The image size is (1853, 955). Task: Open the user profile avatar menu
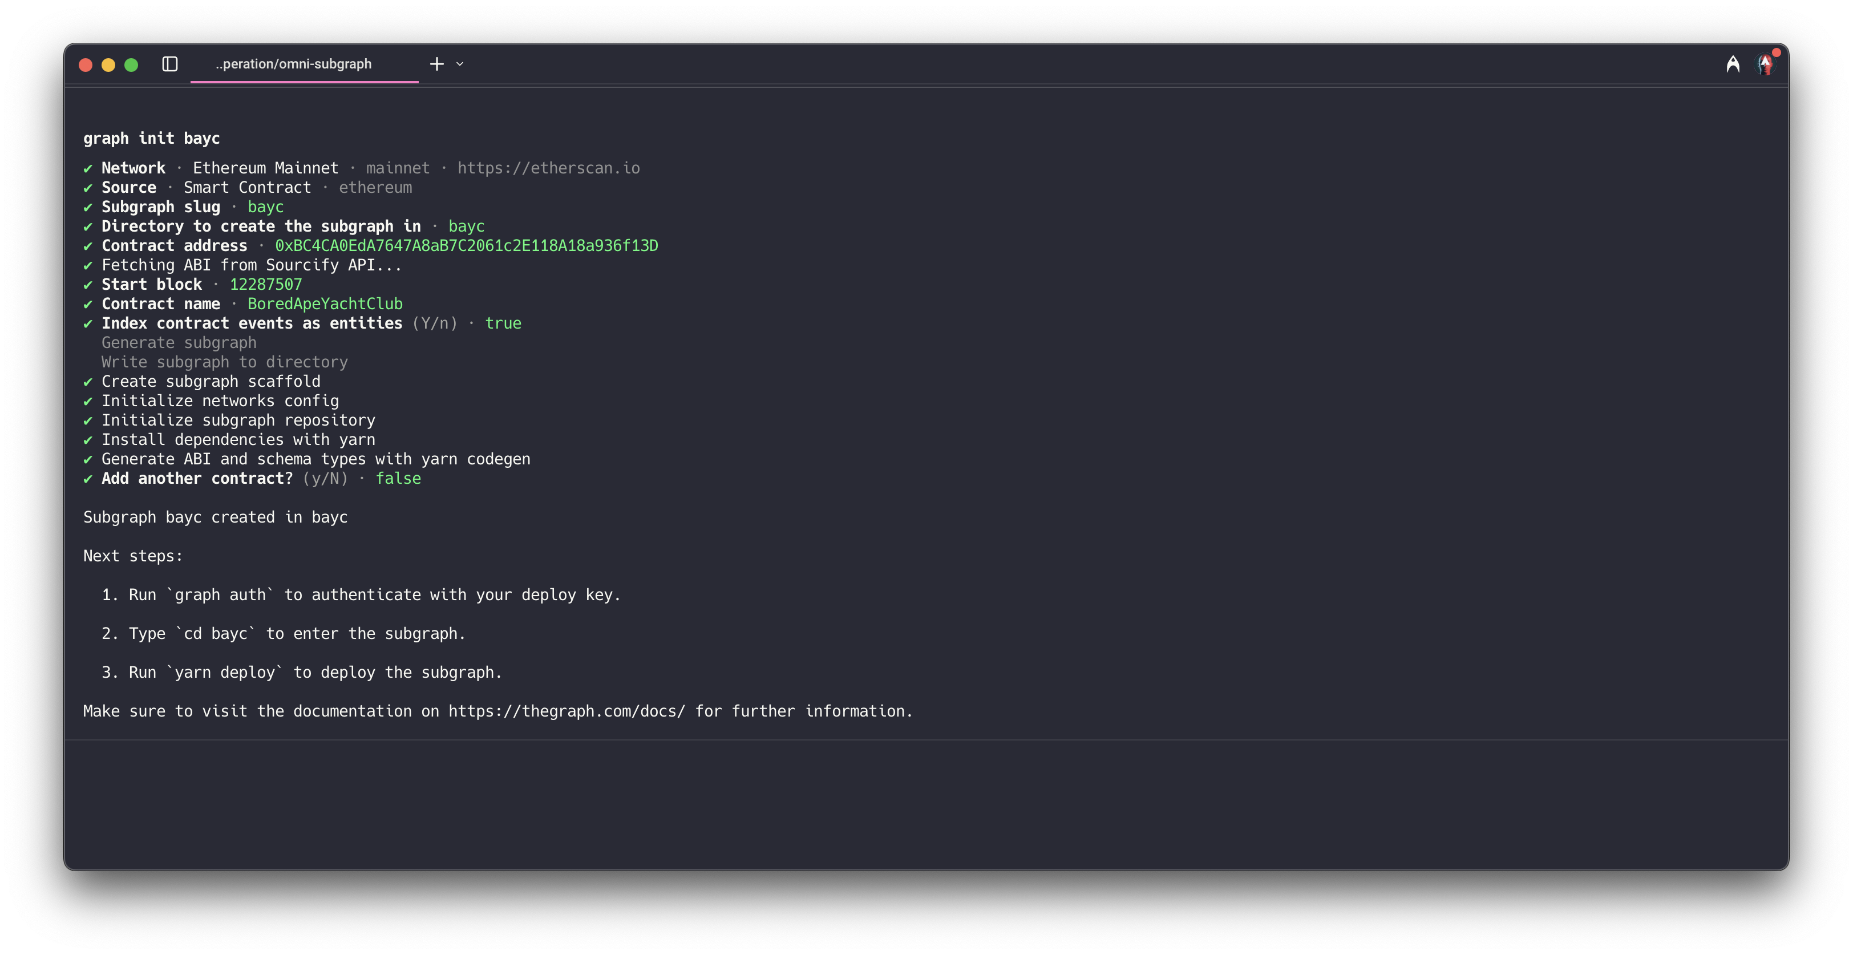pyautogui.click(x=1765, y=64)
